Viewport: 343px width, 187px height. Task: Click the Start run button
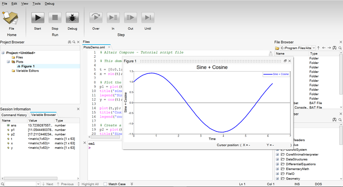(x=38, y=18)
